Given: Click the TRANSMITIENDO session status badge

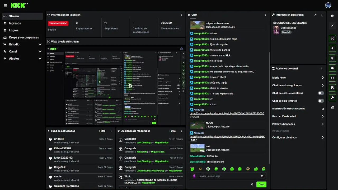Looking at the screenshot, I should point(58,23).
